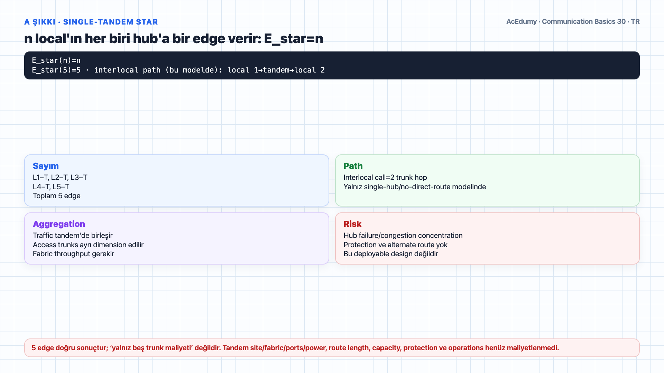Click the code line 'E_star(n)=n'
Image resolution: width=664 pixels, height=373 pixels.
[x=56, y=60]
